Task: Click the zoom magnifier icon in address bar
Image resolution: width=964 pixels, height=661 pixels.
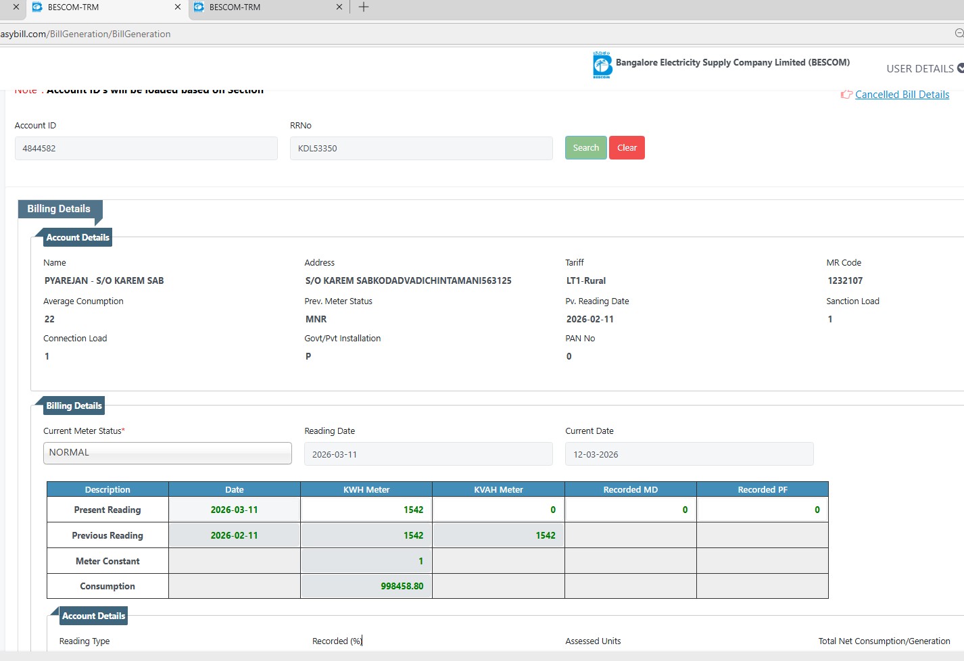Action: pos(959,33)
